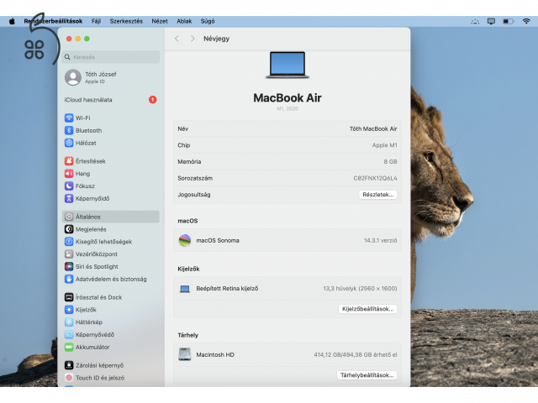Open Kisegítő lehetőségek accessibility icon

click(x=69, y=242)
